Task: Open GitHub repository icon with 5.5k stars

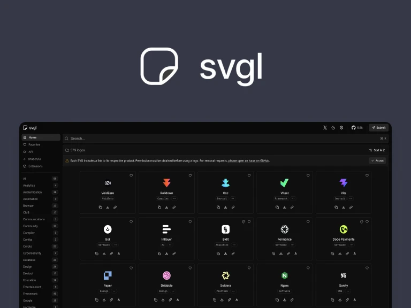Action: click(x=357, y=128)
